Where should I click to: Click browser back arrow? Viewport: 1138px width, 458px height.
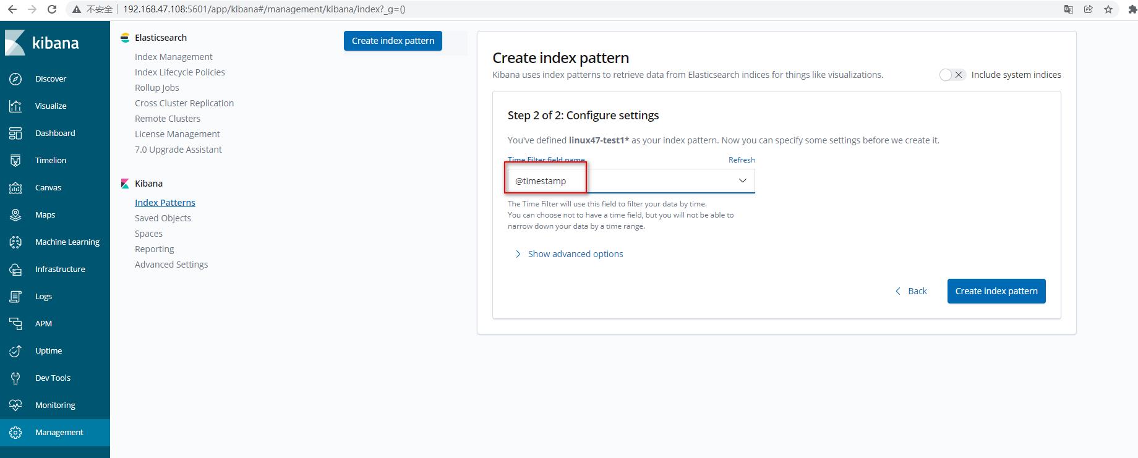[12, 9]
